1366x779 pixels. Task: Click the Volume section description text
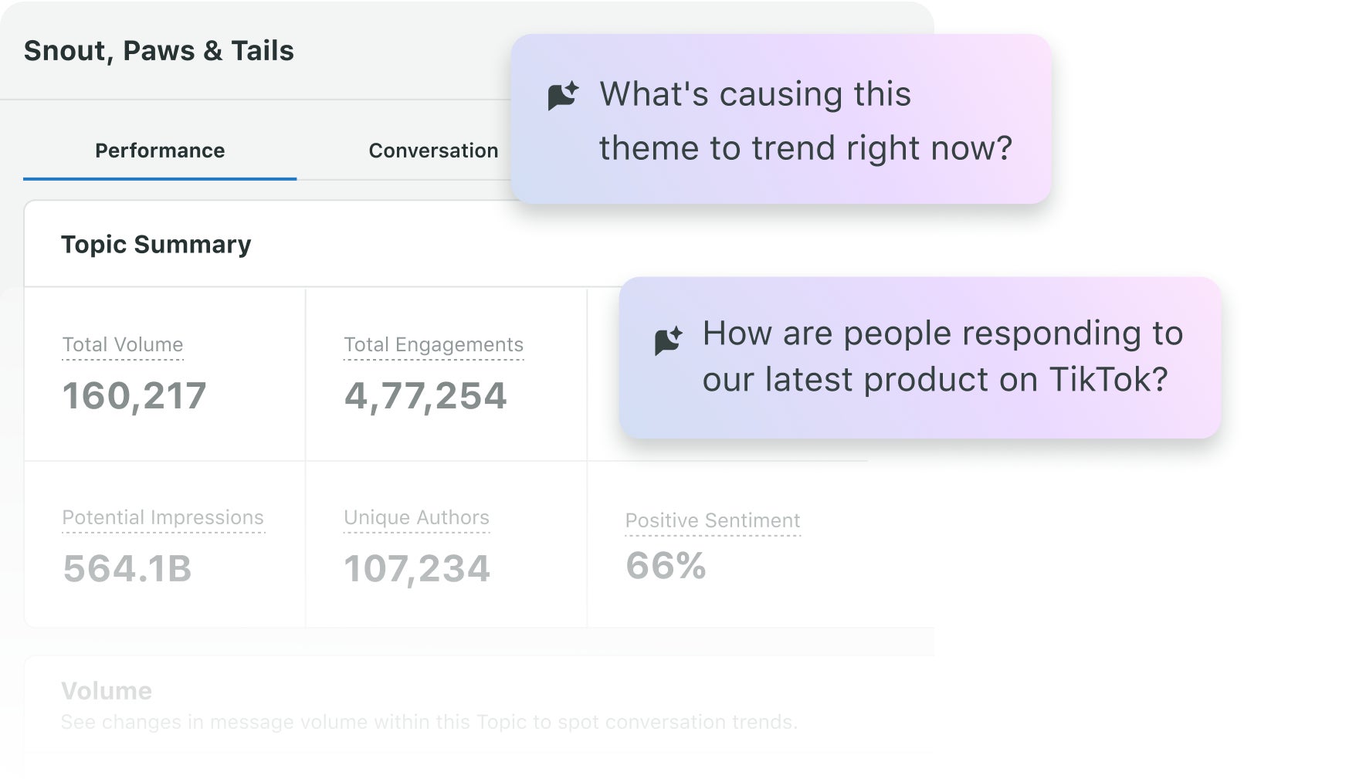click(430, 722)
